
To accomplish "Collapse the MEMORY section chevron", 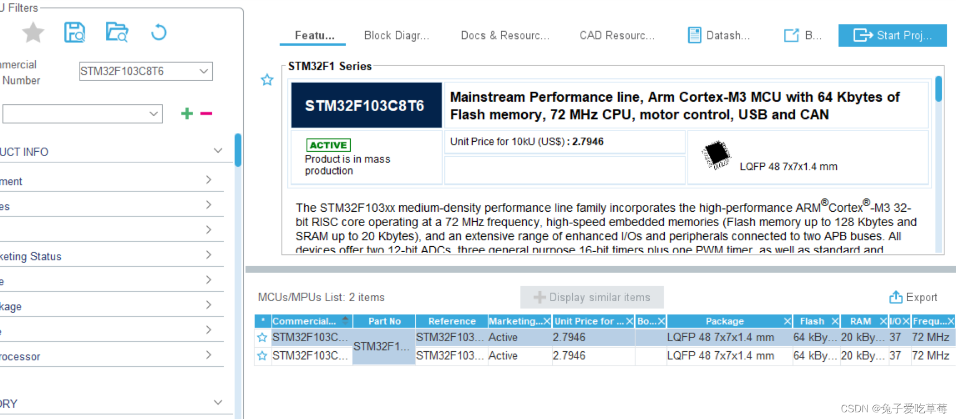I will (x=218, y=402).
